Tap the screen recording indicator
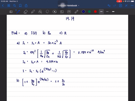This screenshot has width=135, height=101. 119,1
